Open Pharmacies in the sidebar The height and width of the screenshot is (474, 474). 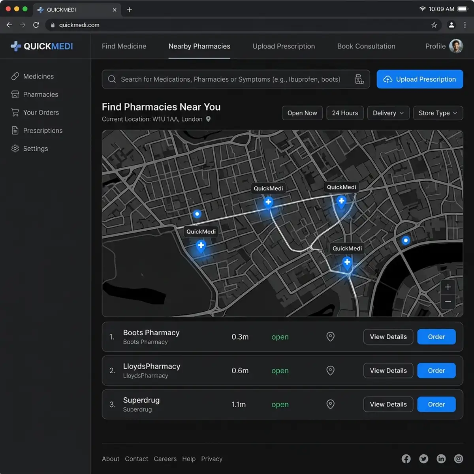coord(35,94)
